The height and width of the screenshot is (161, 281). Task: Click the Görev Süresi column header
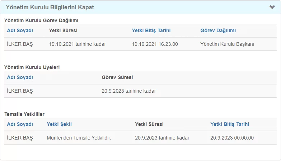click(117, 77)
